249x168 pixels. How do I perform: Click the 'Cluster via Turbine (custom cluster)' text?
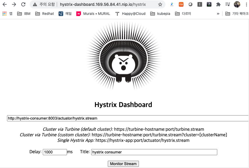click(55, 135)
